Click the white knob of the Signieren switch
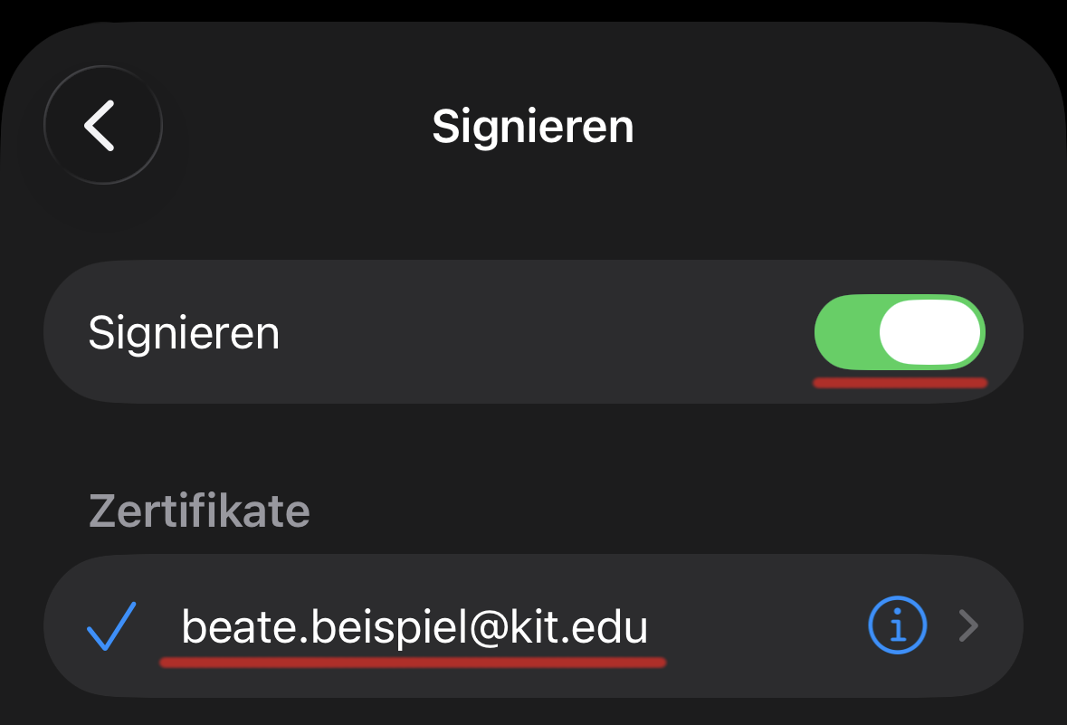The width and height of the screenshot is (1067, 725). click(x=930, y=332)
